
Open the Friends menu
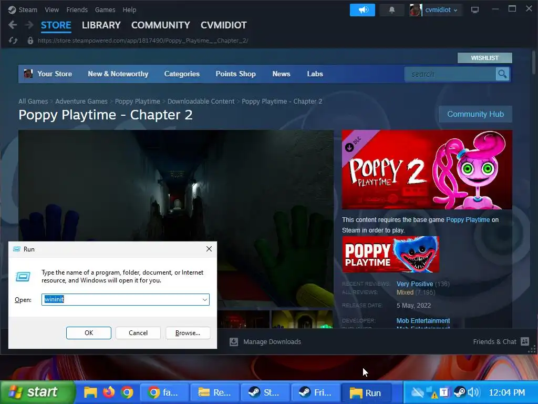coord(77,9)
